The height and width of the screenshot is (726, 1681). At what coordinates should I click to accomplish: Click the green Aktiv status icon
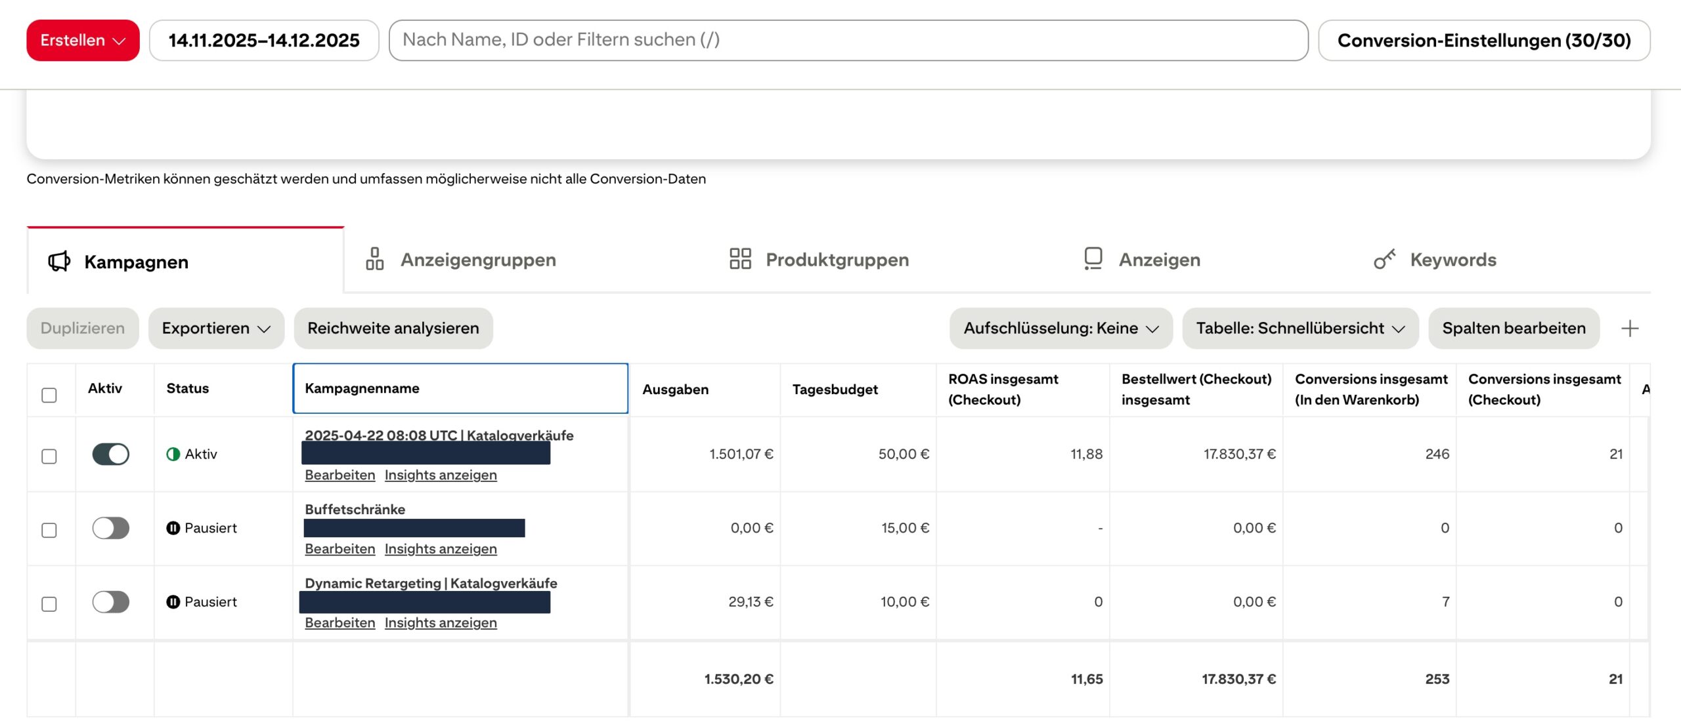point(173,454)
